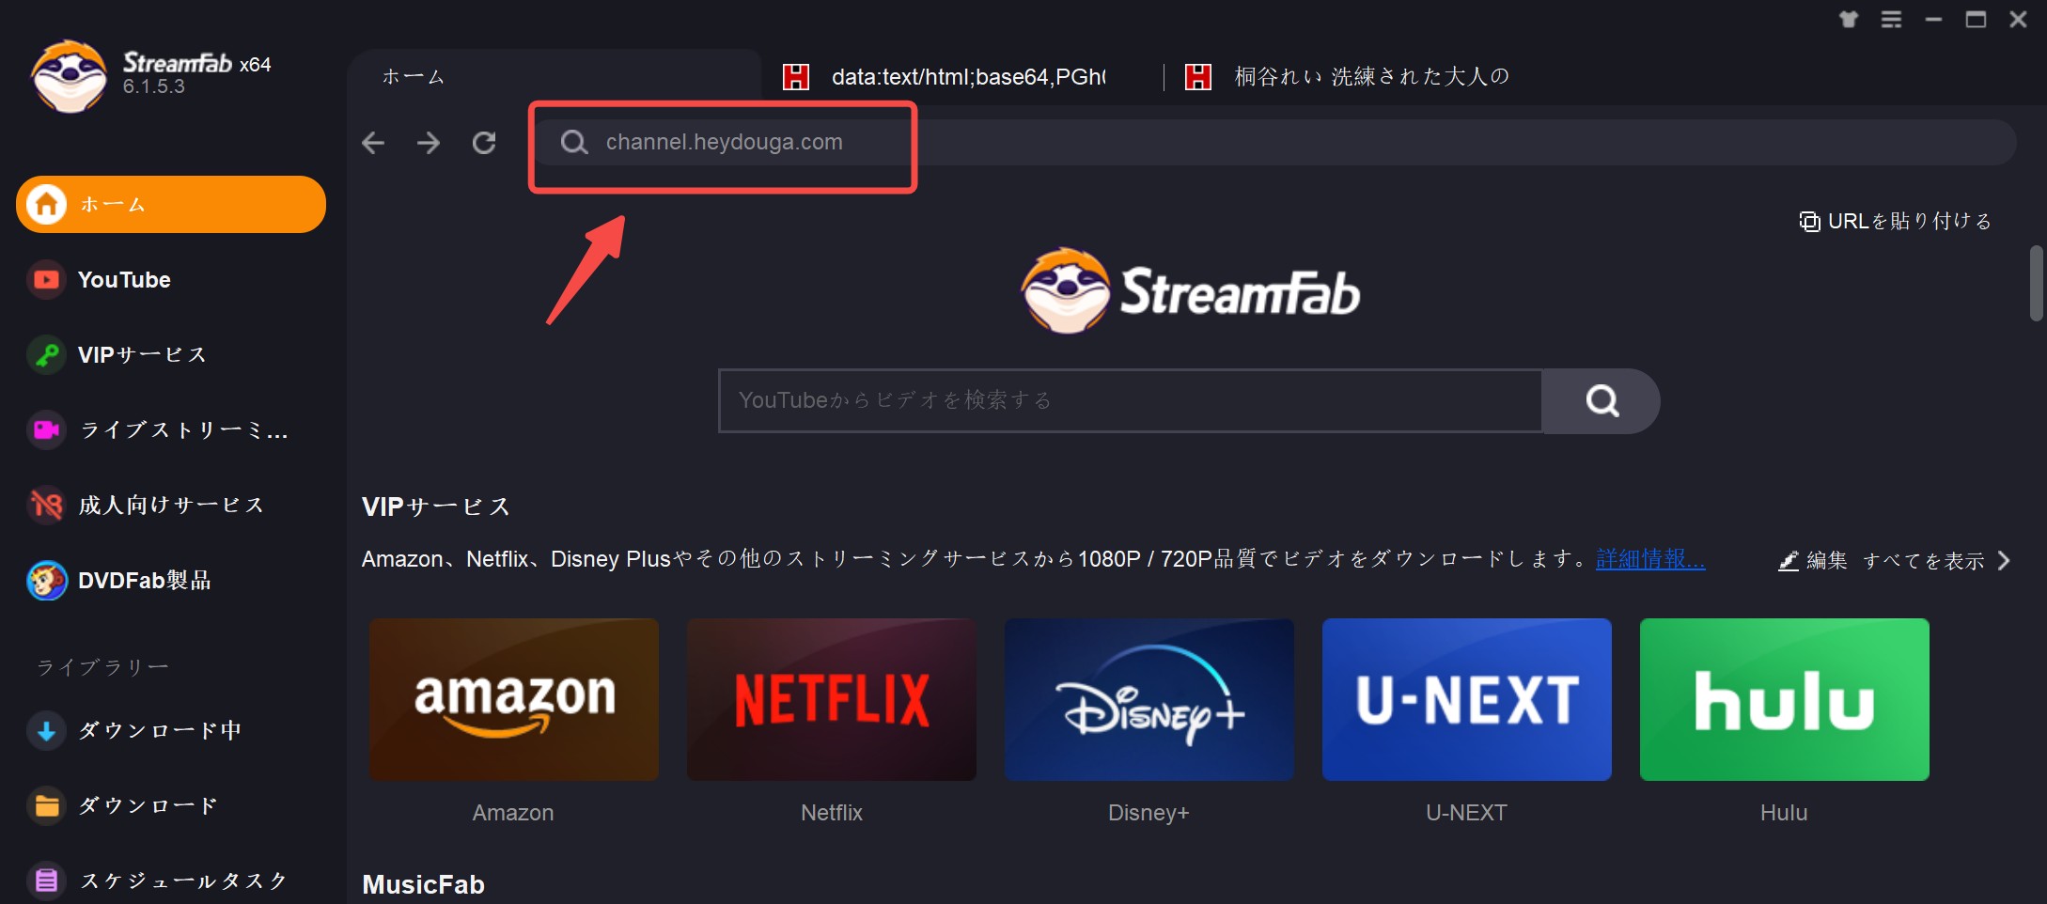The width and height of the screenshot is (2047, 904).
Task: Open the Disney+ service tile
Action: [1149, 699]
